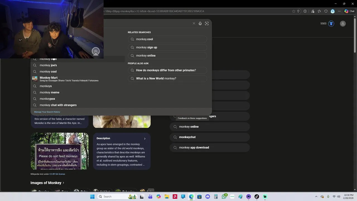Add this page to favorites star icon
Image resolution: width=357 pixels, height=201 pixels.
tap(294, 11)
